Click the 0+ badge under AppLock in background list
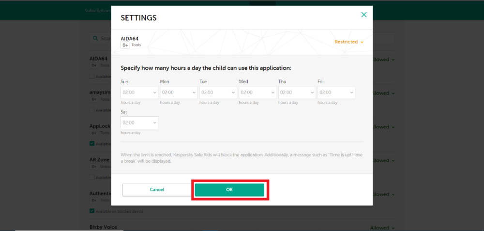 [x=94, y=133]
